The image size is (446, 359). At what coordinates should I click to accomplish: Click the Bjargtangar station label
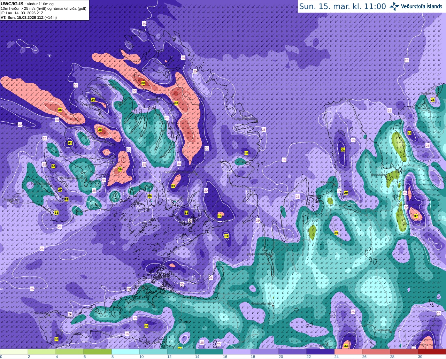coord(11,200)
